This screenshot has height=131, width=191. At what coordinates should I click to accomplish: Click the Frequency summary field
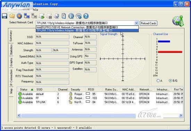tap(52, 82)
